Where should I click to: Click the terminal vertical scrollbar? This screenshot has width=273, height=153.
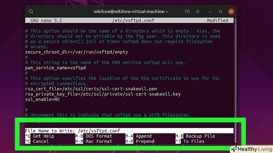pyautogui.click(x=235, y=81)
